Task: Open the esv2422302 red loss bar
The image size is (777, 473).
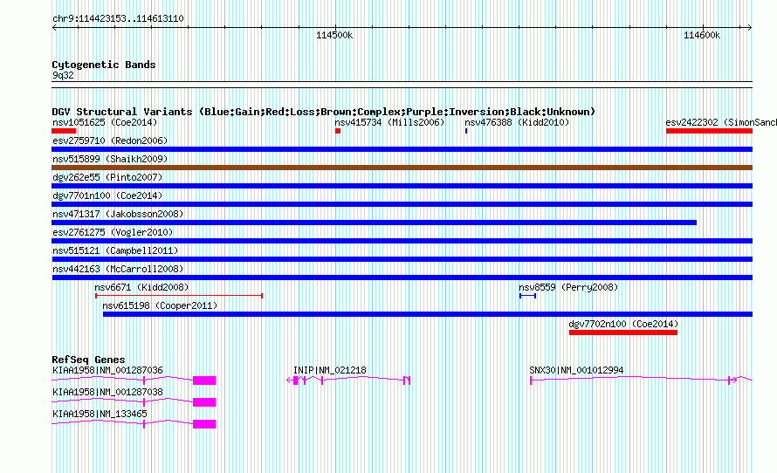Action: (709, 131)
